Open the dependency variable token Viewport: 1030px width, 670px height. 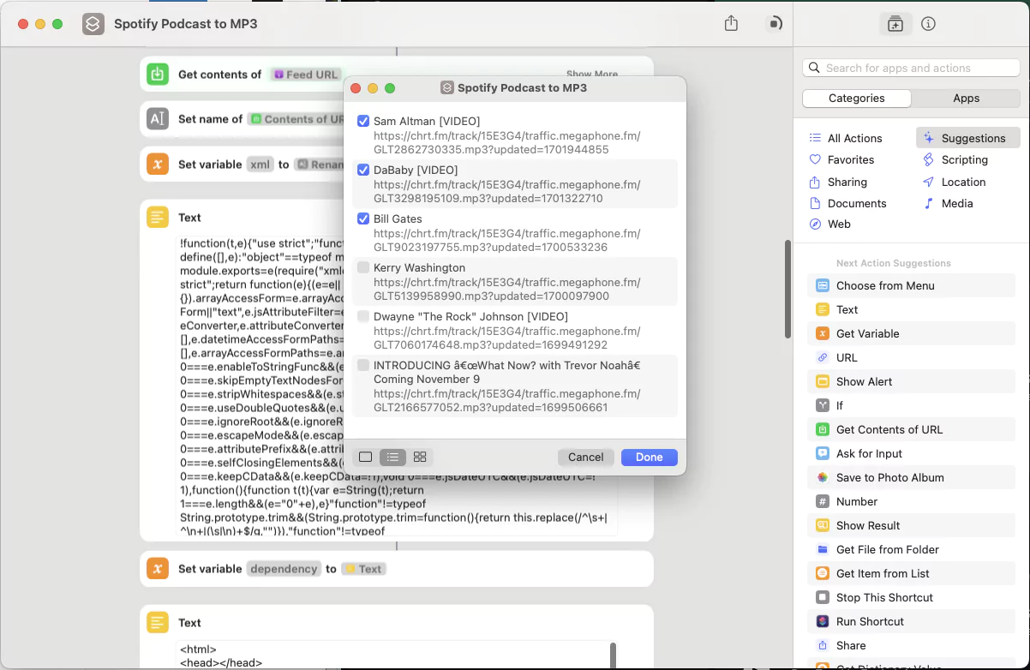(x=284, y=569)
